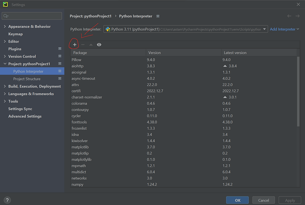This screenshot has height=205, width=305.
Task: Open the Add Interpreter dropdown menu
Action: tap(284, 29)
